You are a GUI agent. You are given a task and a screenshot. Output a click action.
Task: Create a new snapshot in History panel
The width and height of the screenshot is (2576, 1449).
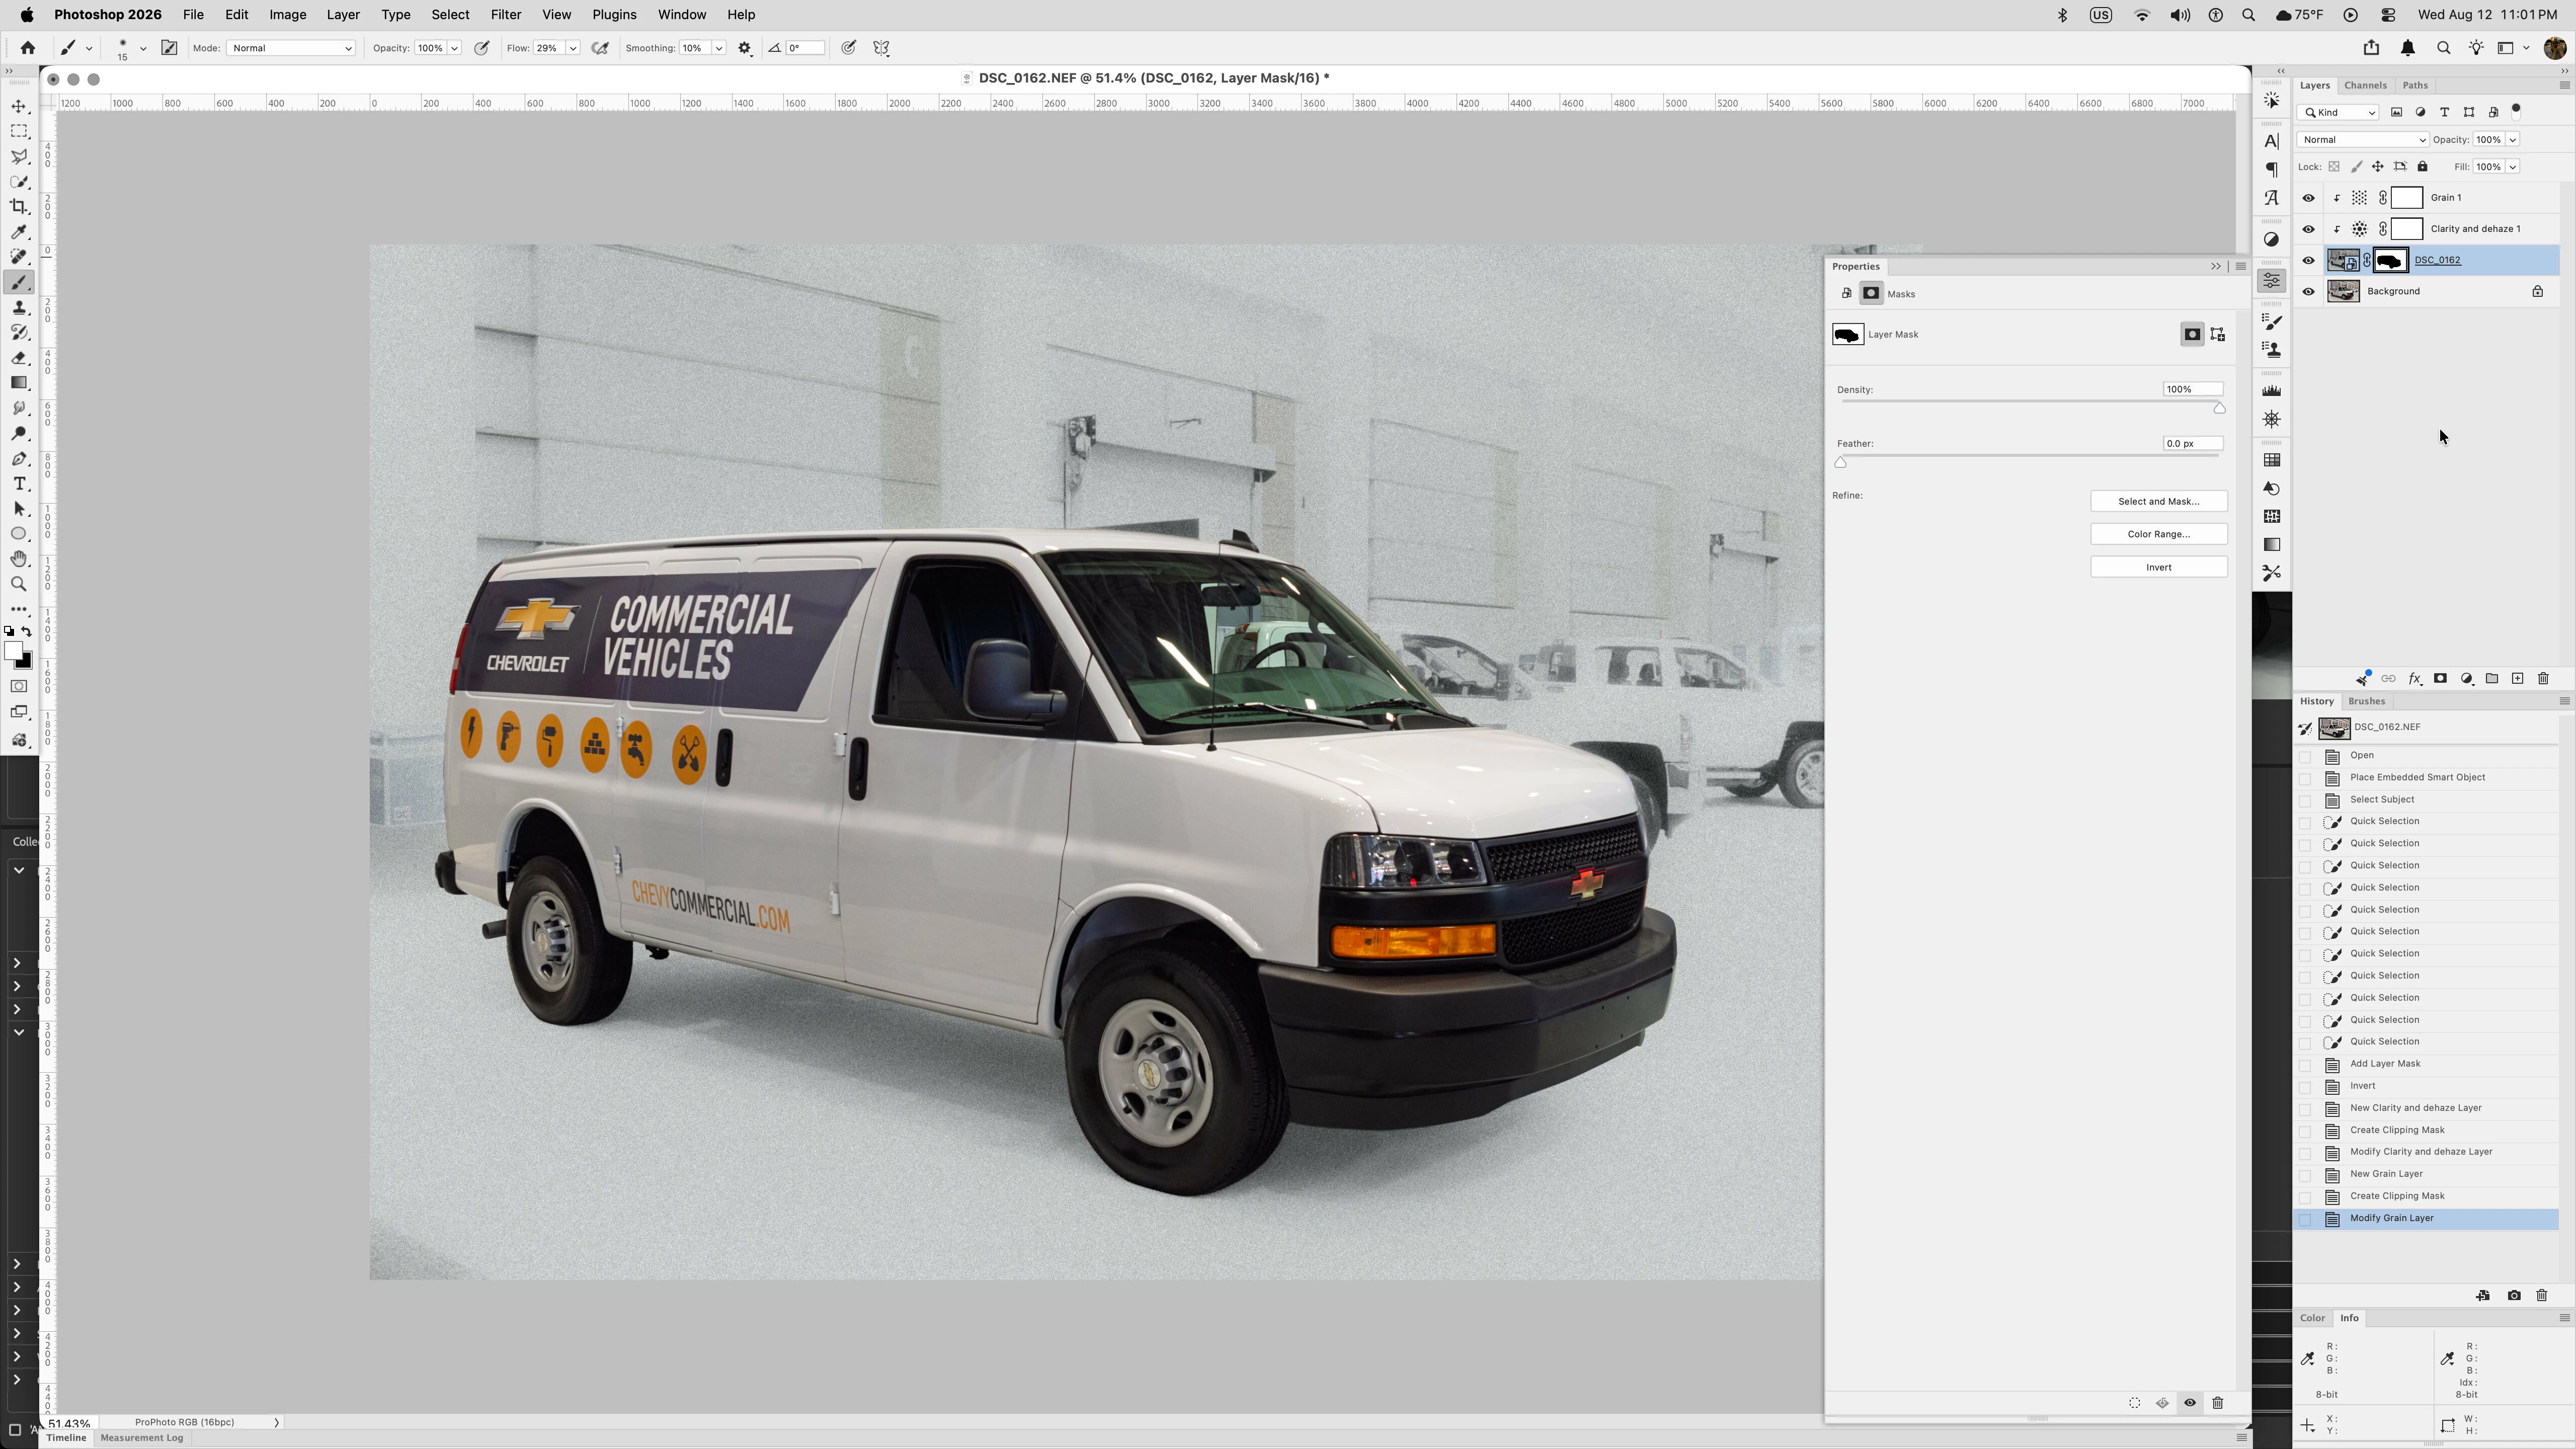tap(2514, 1296)
